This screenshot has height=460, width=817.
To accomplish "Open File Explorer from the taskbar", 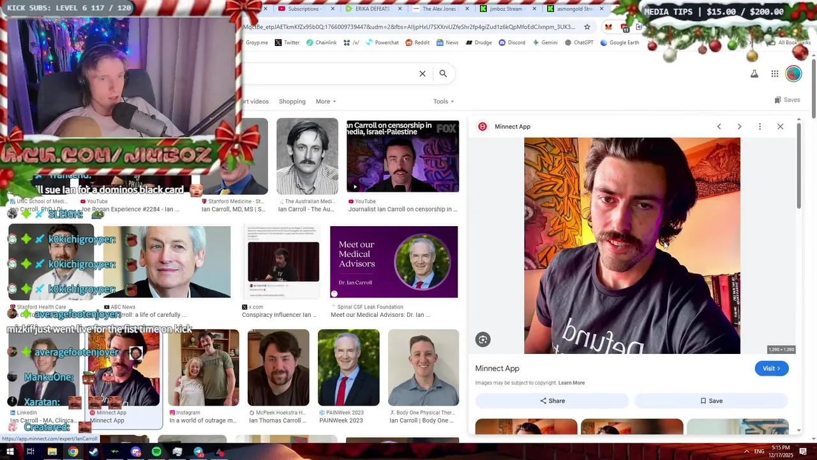I will click(x=52, y=452).
